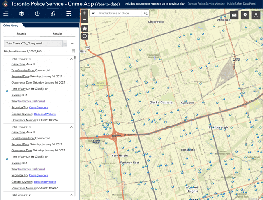This screenshot has height=200, width=263.
Task: Zoom in on the map
Action: coord(85,13)
